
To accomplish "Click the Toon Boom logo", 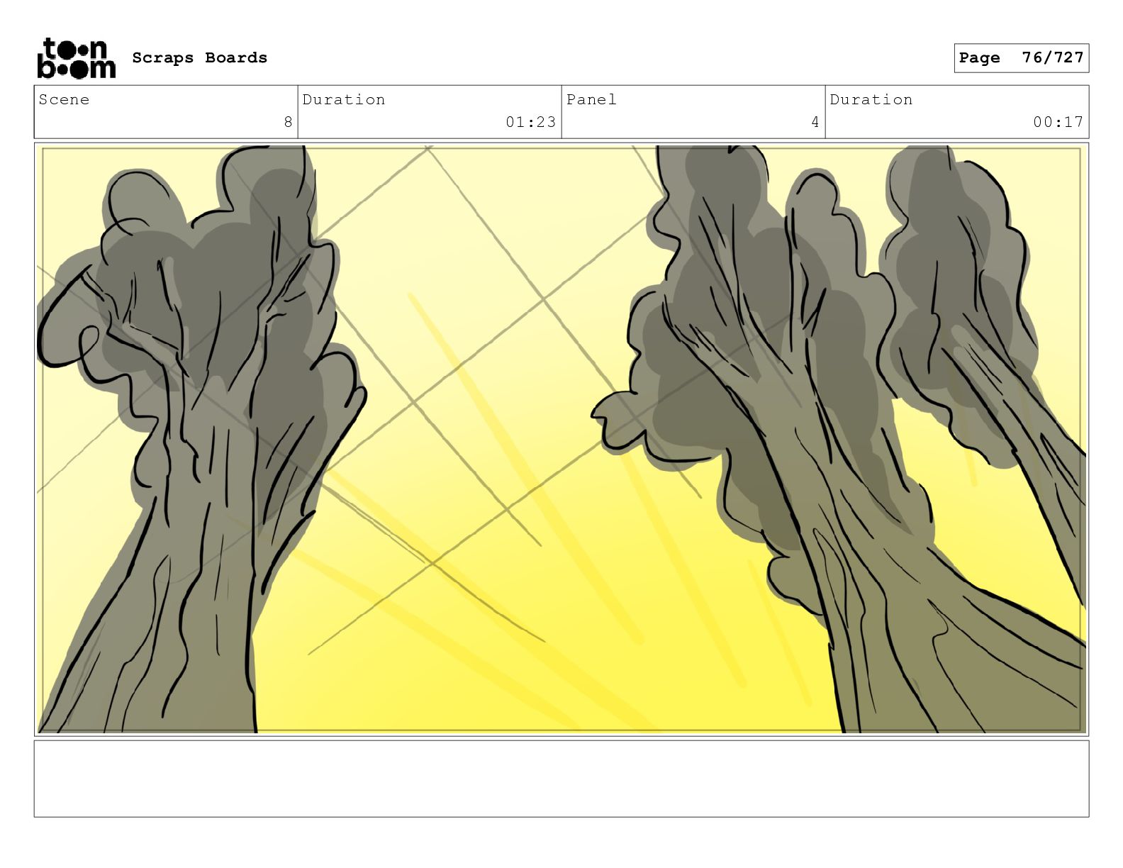I will [76, 58].
